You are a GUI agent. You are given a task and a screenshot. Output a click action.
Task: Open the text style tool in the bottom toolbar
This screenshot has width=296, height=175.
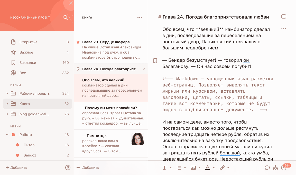164,168
